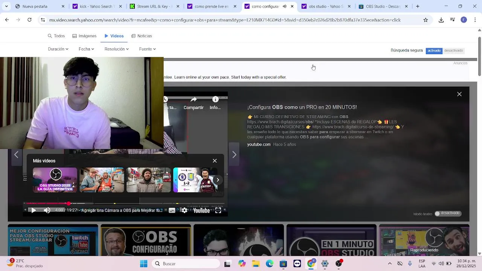Mute audio on the como configurar tab

pos(284,6)
